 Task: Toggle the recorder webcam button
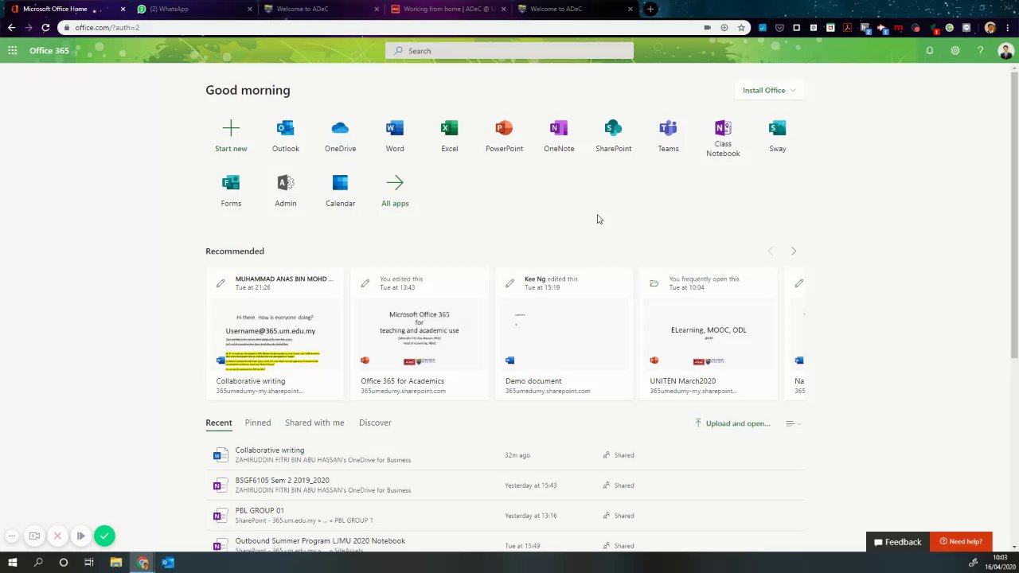34,536
